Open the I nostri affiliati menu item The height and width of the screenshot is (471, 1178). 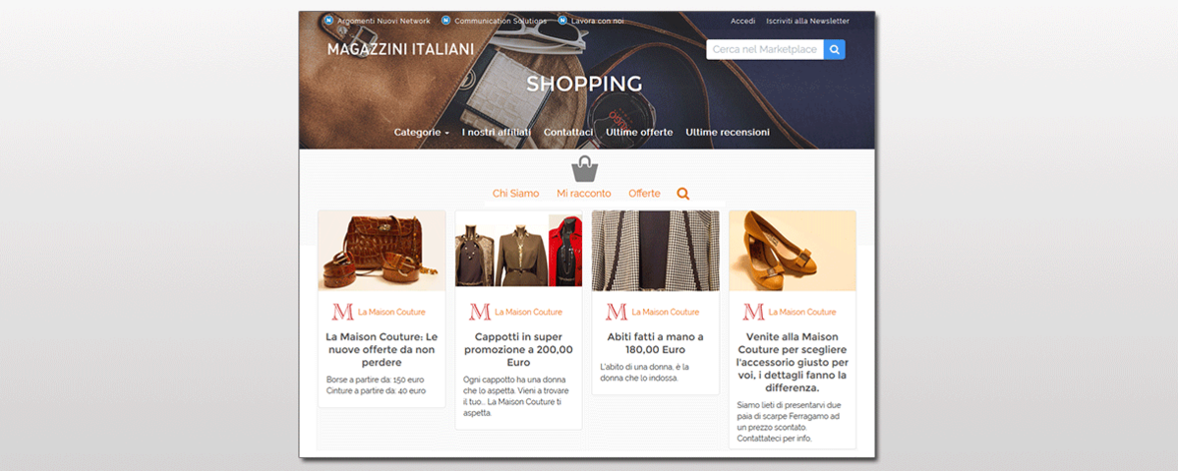[x=496, y=132]
